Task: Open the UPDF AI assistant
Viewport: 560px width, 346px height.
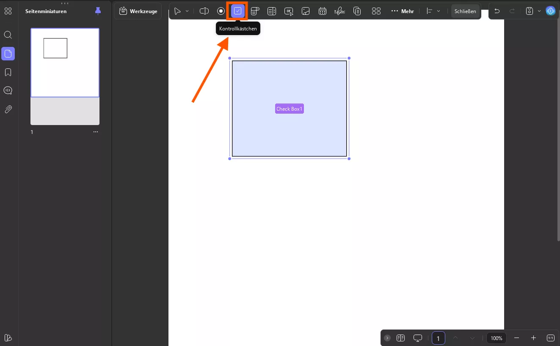Action: pos(551,11)
